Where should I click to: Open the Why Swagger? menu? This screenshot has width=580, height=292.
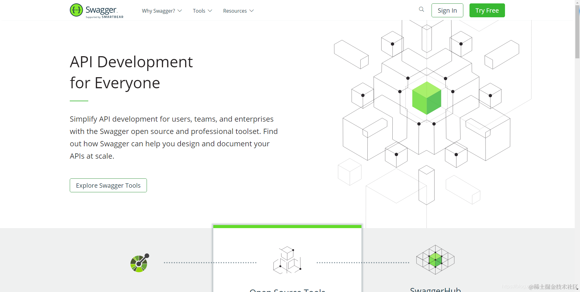162,11
